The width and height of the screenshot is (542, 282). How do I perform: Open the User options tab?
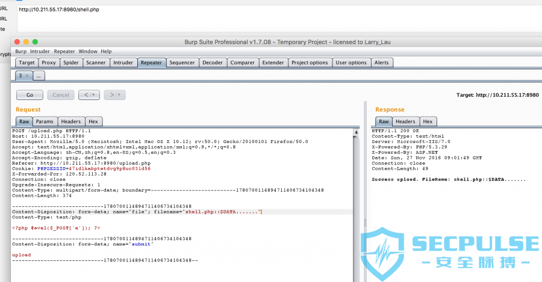pyautogui.click(x=351, y=63)
